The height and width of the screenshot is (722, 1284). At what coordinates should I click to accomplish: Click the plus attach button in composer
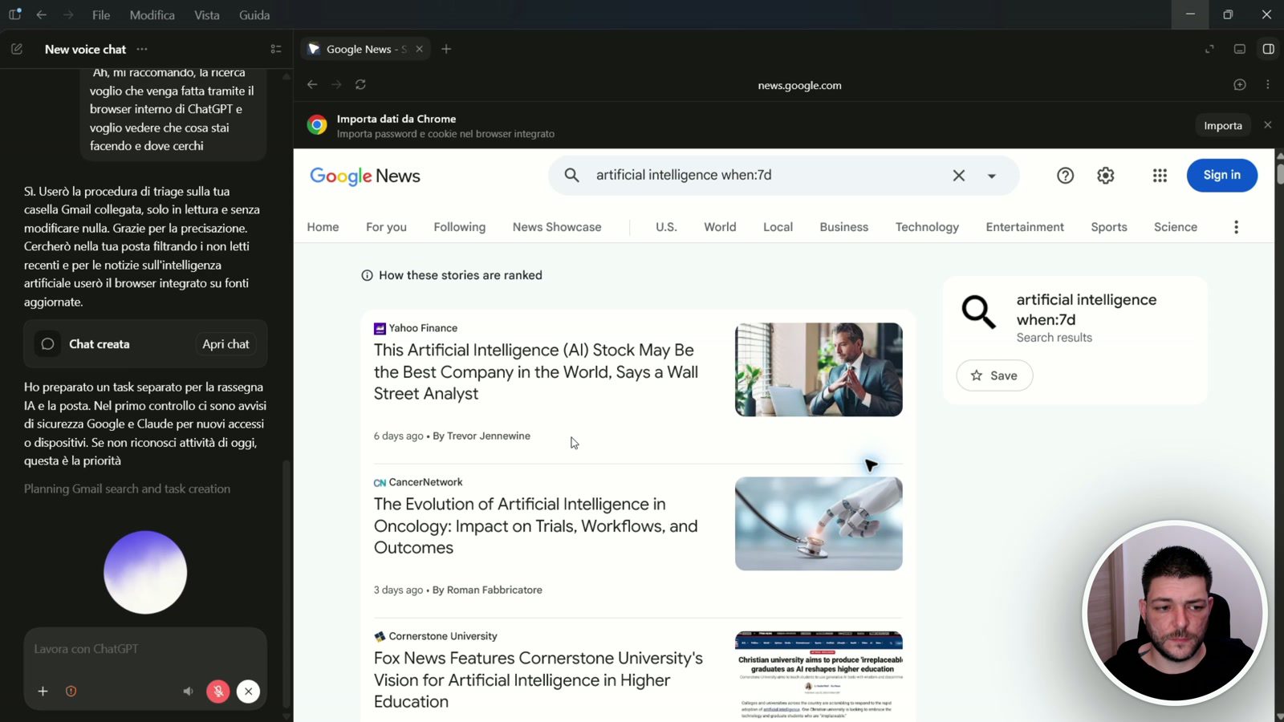tap(43, 692)
